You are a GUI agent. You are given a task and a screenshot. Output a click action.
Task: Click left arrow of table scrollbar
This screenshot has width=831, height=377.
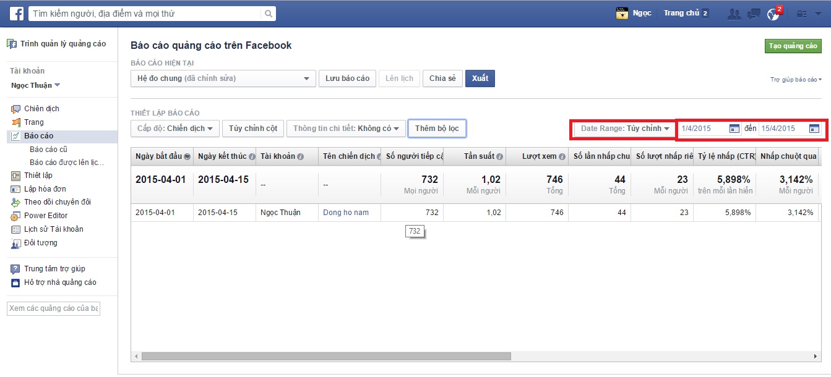tap(136, 357)
